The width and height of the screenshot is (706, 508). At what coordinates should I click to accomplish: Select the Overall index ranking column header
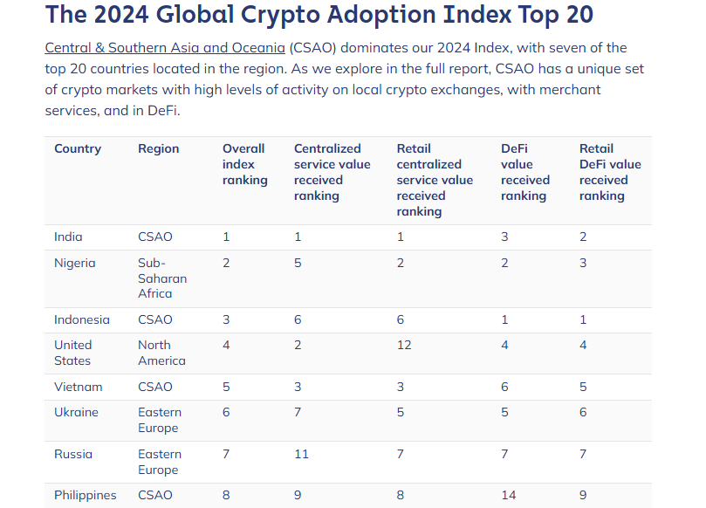(x=244, y=164)
